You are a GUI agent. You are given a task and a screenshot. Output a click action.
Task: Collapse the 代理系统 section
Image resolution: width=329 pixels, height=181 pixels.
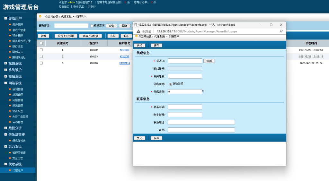[6, 164]
